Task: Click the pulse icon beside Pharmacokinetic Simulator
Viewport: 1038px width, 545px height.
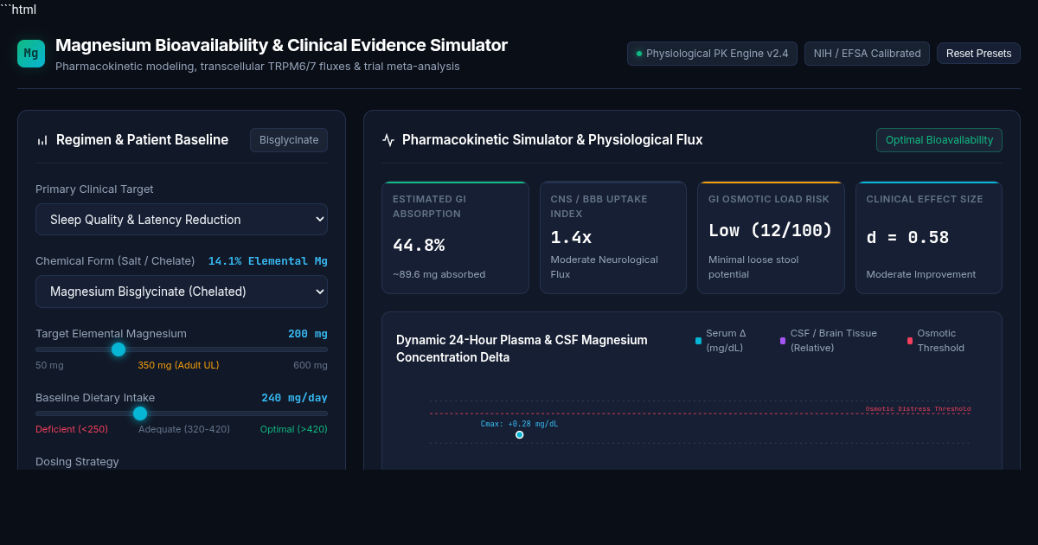Action: pyautogui.click(x=388, y=140)
